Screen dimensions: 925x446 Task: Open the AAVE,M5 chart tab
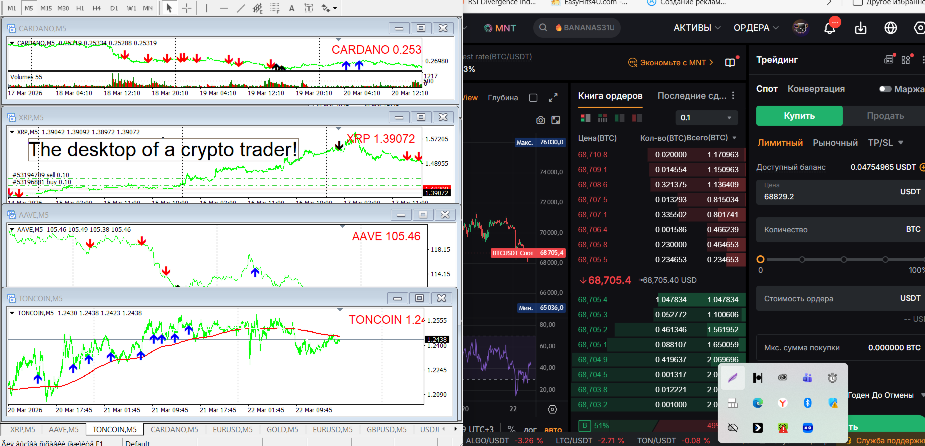click(x=63, y=430)
